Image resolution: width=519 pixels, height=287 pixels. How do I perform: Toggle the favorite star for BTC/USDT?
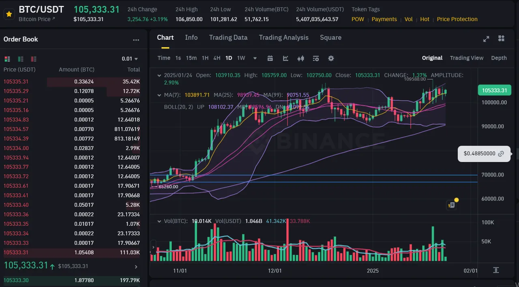[9, 14]
